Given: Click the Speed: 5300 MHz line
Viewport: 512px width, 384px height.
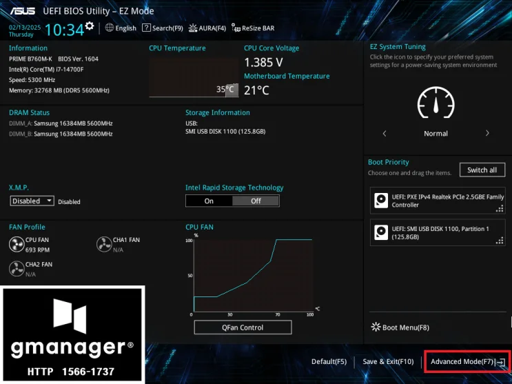Looking at the screenshot, I should tap(32, 80).
